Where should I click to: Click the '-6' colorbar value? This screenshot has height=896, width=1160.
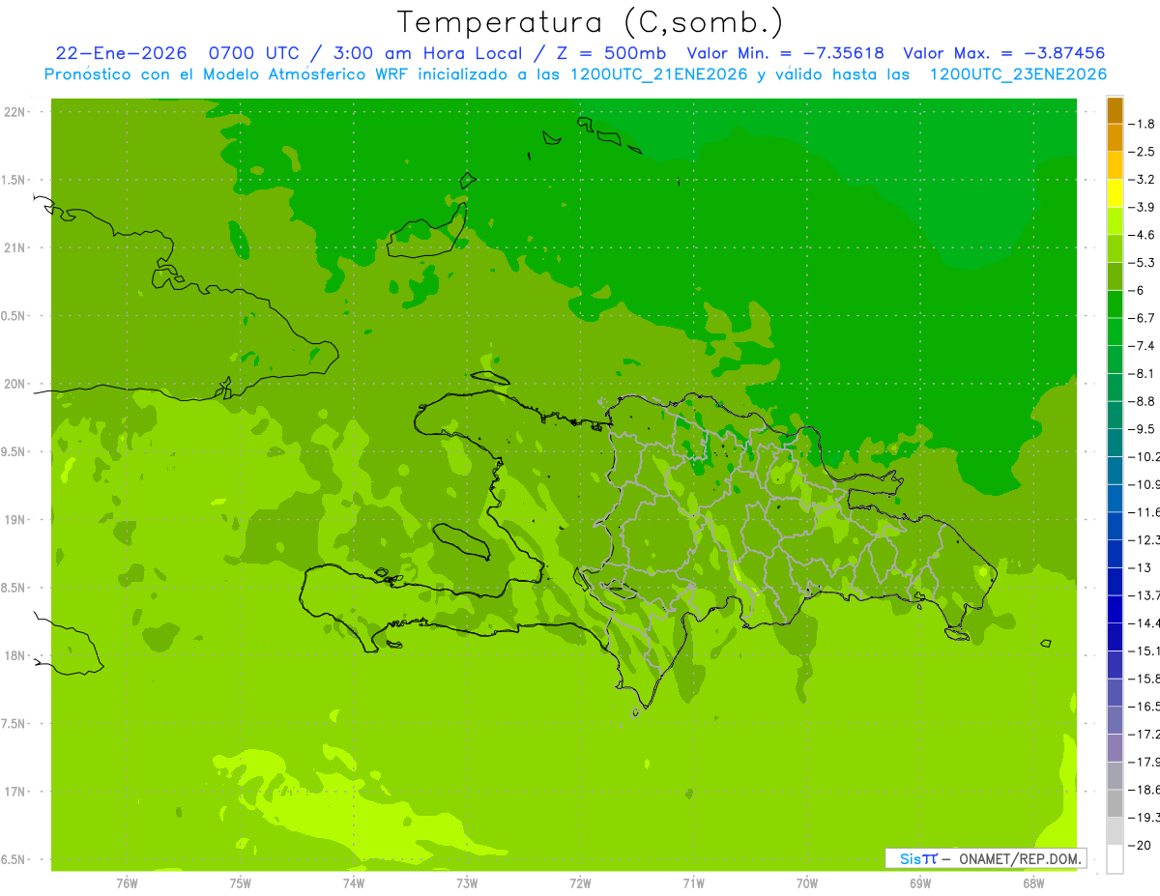(1137, 290)
